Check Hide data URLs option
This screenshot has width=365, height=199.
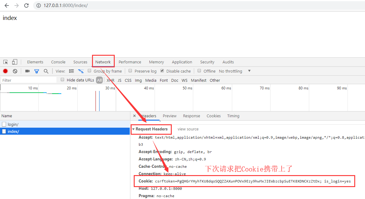pyautogui.click(x=62, y=80)
